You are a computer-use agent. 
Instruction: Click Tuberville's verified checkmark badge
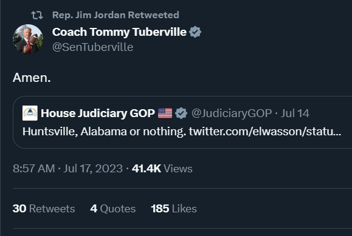[195, 32]
